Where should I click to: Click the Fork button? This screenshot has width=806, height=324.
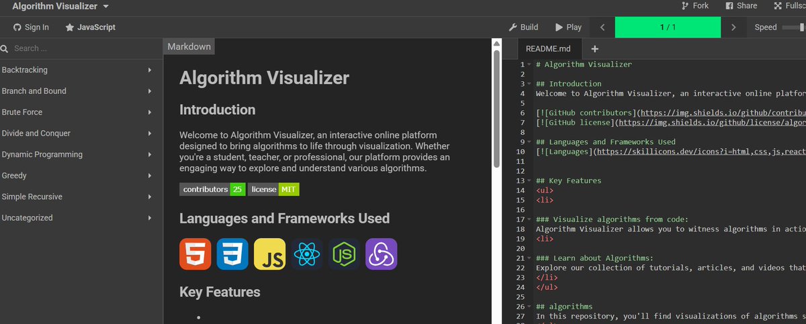click(695, 6)
